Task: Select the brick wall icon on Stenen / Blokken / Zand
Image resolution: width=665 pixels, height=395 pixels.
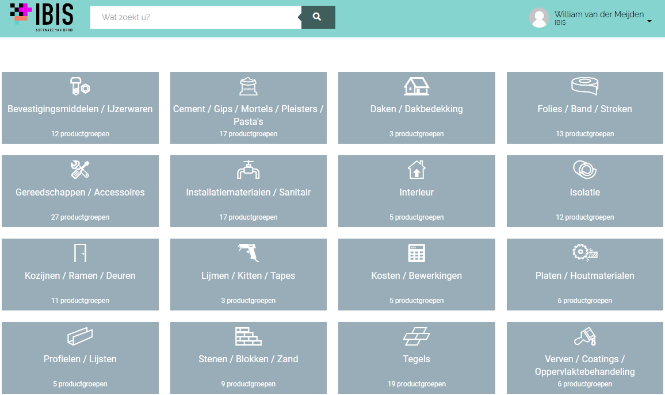Action: pos(248,336)
